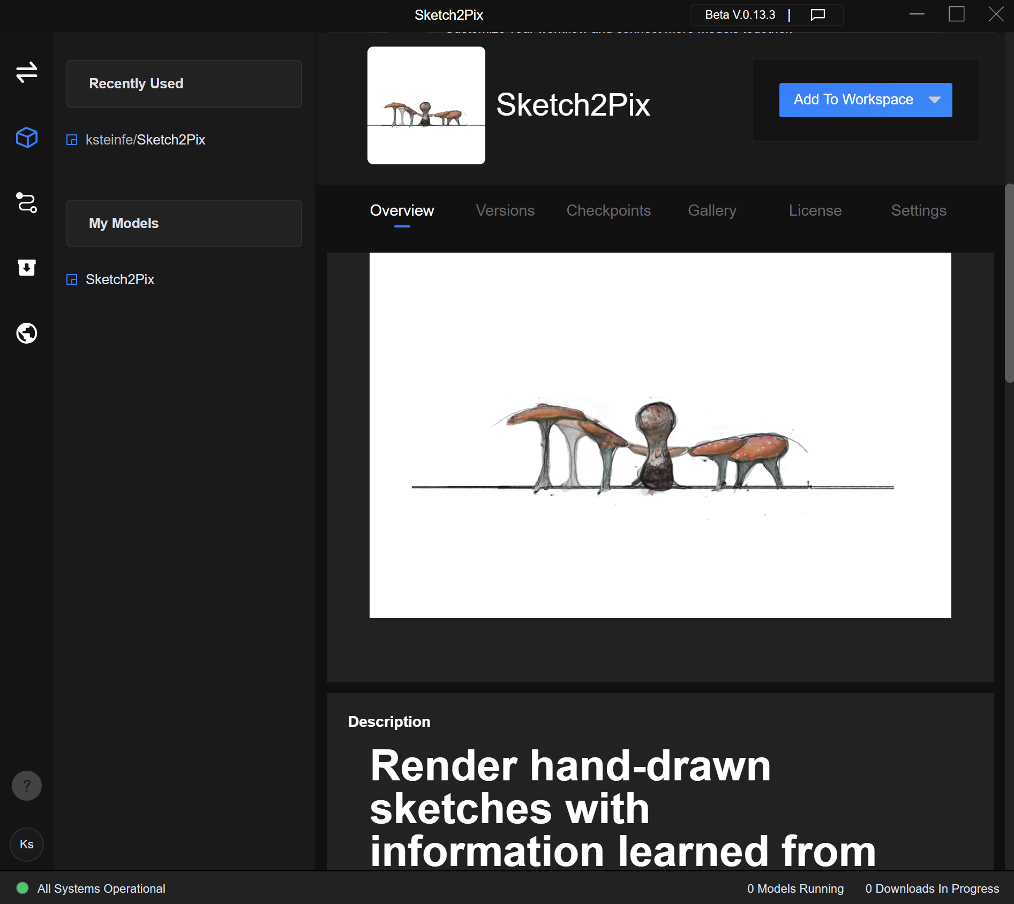Click the Add To Workspace button
Viewport: 1014px width, 904px height.
point(853,100)
